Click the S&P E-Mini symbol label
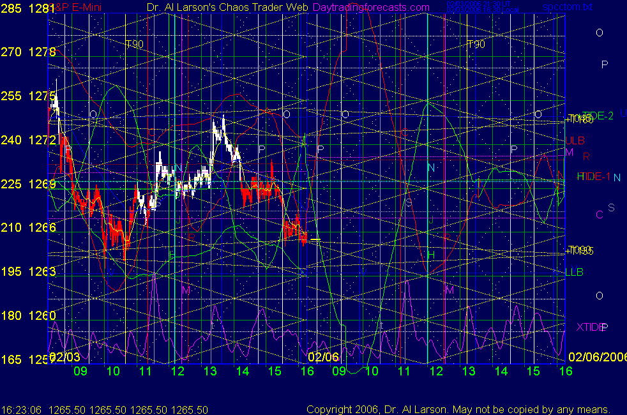627x415 pixels. pos(75,7)
